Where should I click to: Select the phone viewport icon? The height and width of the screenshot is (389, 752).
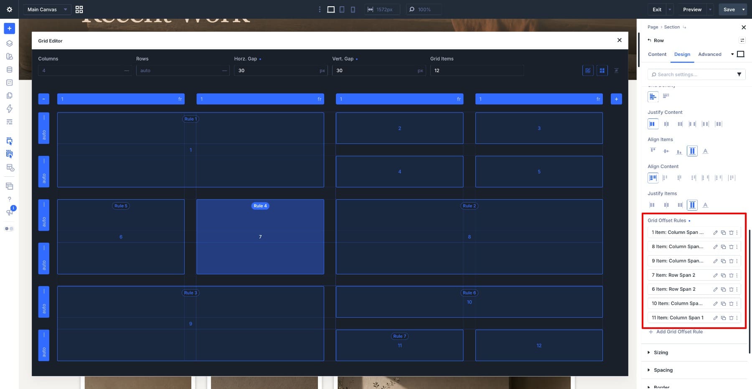[x=353, y=9]
